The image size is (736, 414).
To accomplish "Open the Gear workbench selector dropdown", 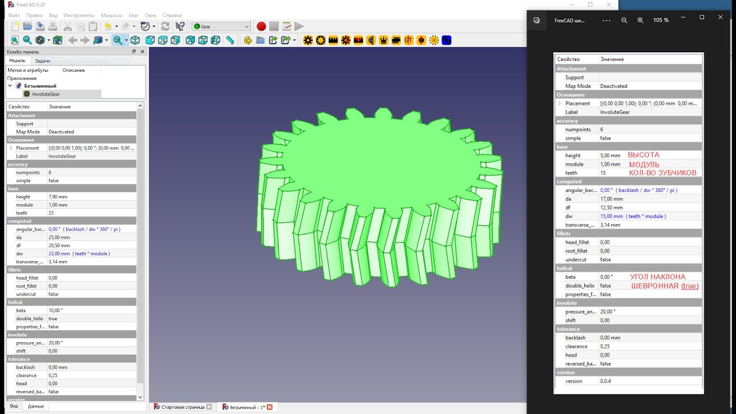I will coord(221,26).
